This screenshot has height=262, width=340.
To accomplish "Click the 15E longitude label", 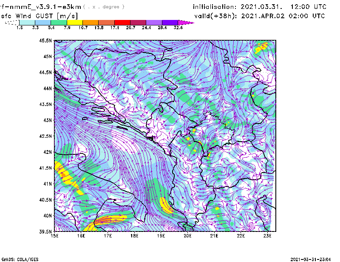I will (54, 236).
